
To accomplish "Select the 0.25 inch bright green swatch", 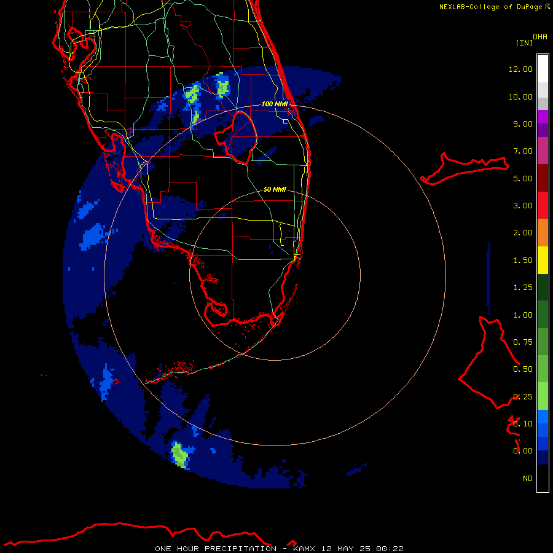I will pos(543,396).
